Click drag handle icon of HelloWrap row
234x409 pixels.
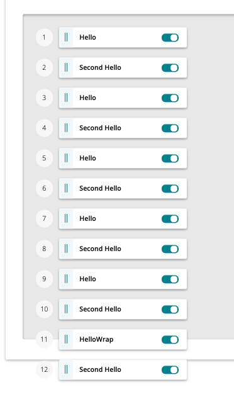(x=66, y=339)
